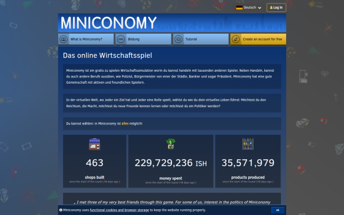Viewport: 344px width, 215px height.
Task: Open the What is Miniconomy? menu item
Action: coord(86,39)
